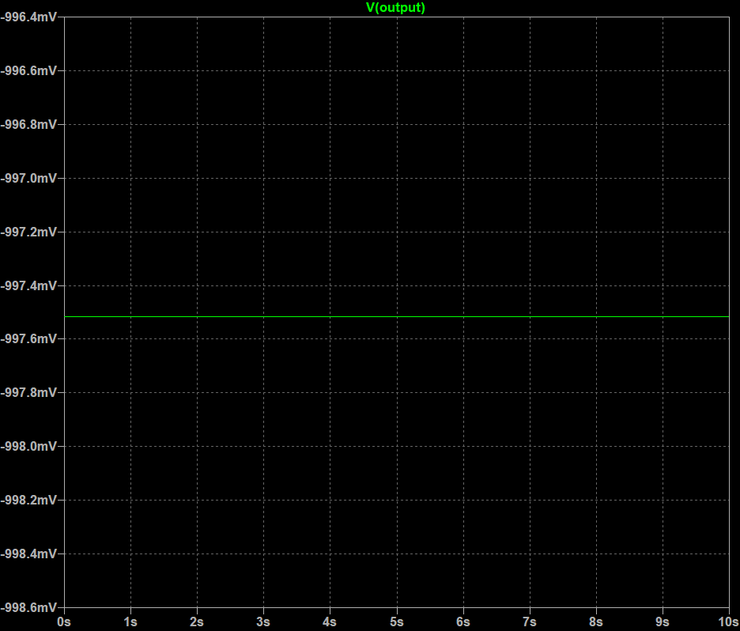Screen dimensions: 740x631
Task: Click the -998.4mV y-axis label
Action: click(29, 554)
